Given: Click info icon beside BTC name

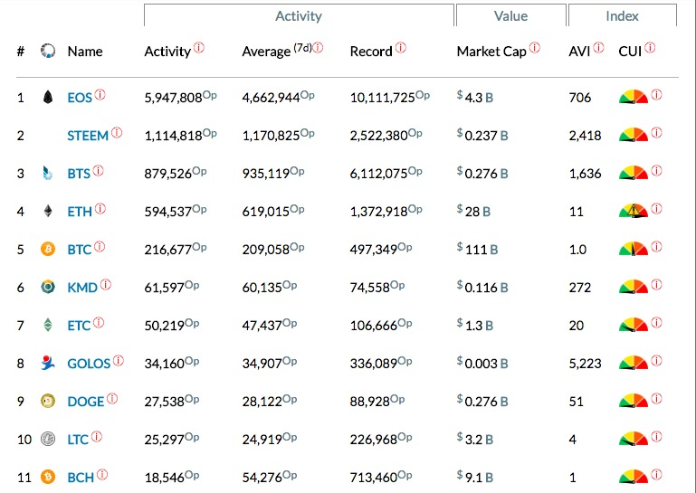Looking at the screenshot, I should (100, 246).
